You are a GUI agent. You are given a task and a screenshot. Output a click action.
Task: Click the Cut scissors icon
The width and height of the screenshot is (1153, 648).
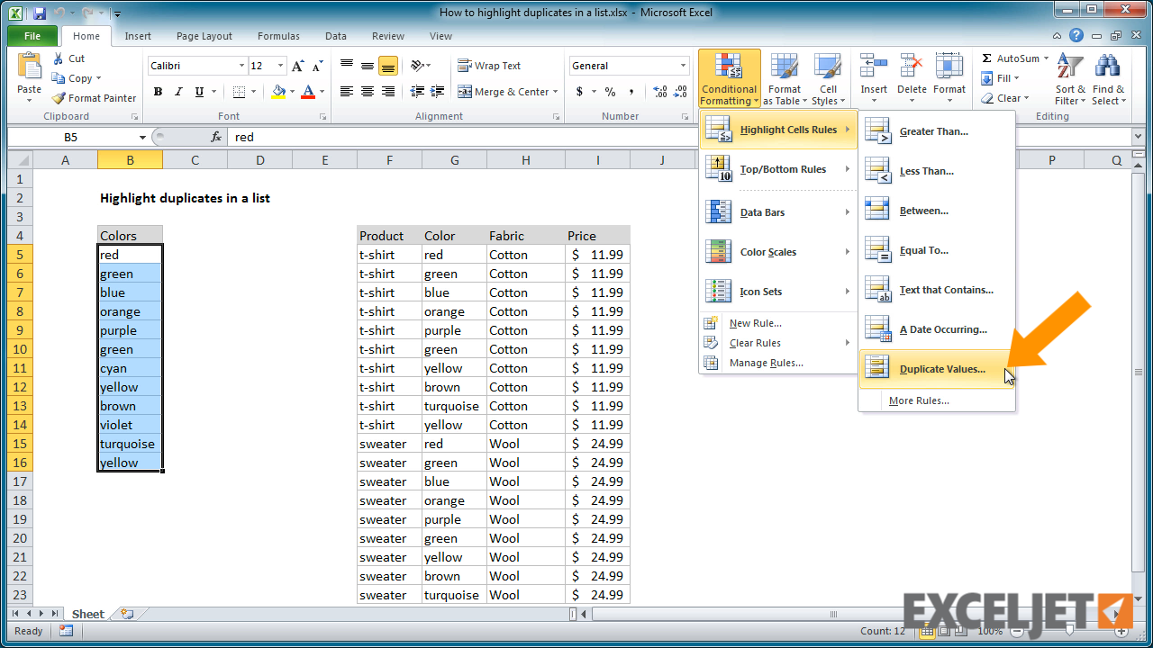pos(58,58)
